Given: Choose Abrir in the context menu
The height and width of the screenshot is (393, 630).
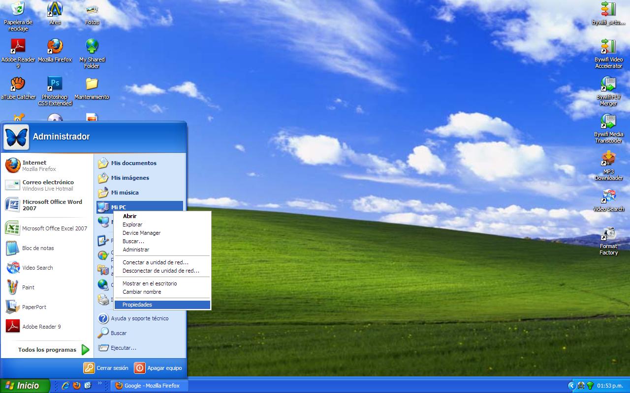Looking at the screenshot, I should tap(162, 216).
